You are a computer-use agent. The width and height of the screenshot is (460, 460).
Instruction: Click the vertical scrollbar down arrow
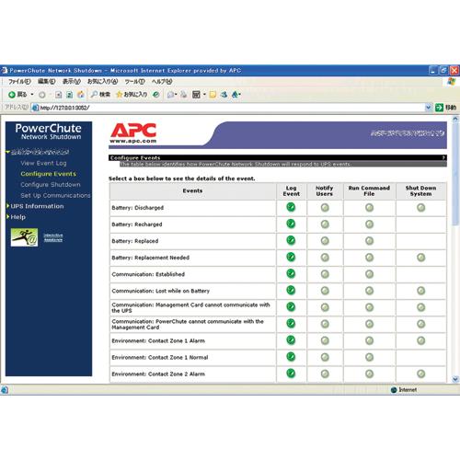coord(455,379)
